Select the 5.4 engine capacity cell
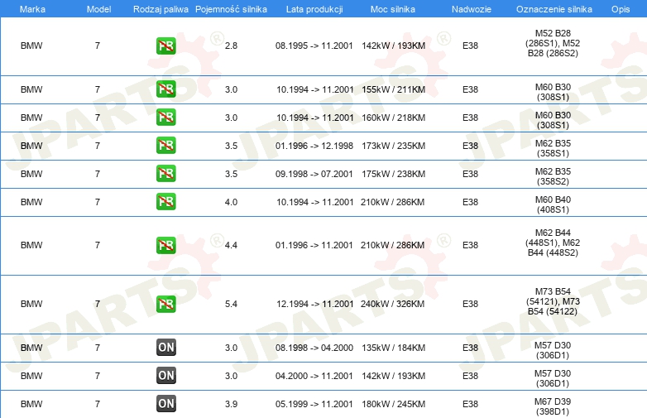Image resolution: width=647 pixels, height=418 pixels. (231, 304)
